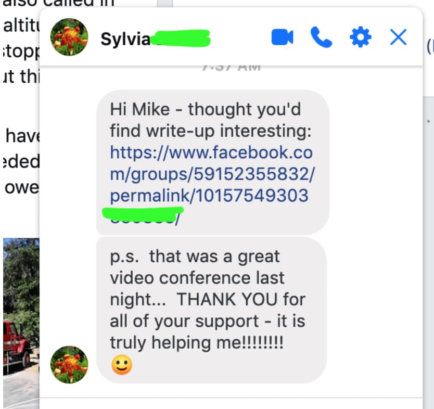The height and width of the screenshot is (409, 434).
Task: Select the flower avatar beside last message
Action: point(69,364)
